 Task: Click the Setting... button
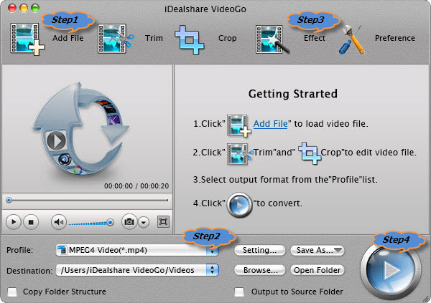click(259, 250)
